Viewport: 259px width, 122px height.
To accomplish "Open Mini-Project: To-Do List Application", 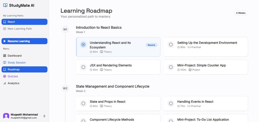I will pyautogui.click(x=206, y=118).
